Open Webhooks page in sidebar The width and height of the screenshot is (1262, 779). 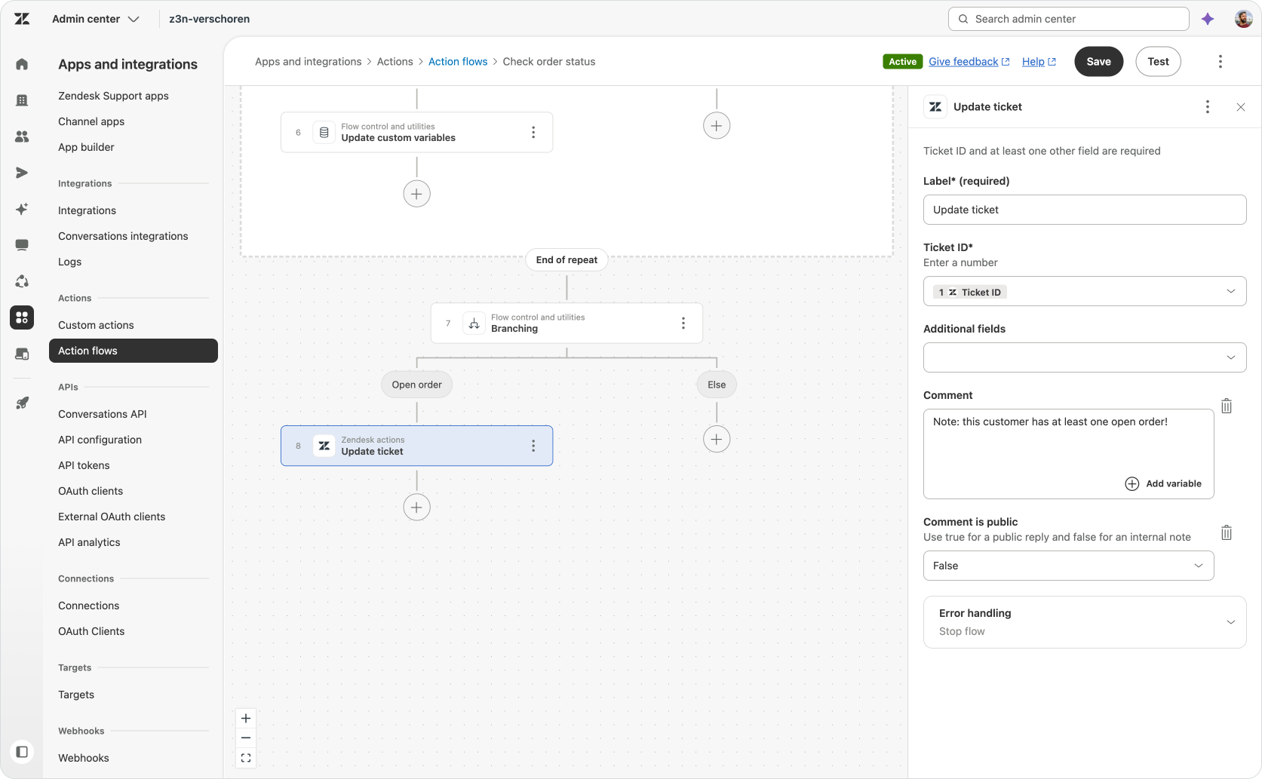point(84,758)
